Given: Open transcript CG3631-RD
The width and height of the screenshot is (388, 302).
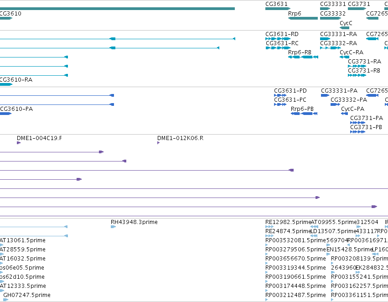Looking at the screenshot, I should (282, 34).
